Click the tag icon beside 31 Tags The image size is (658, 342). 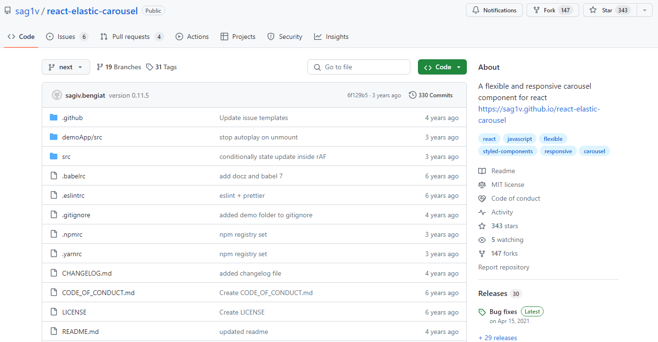(149, 67)
